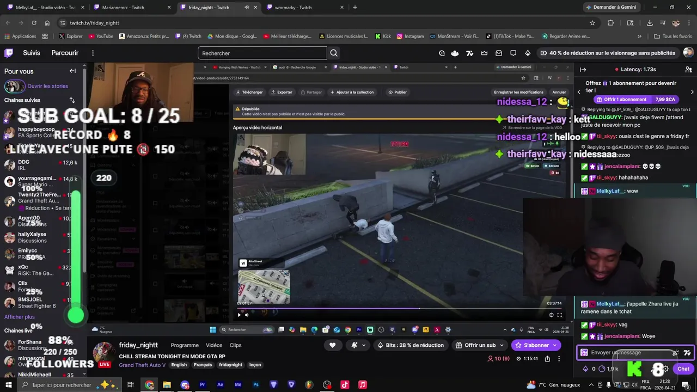697x392 pixels.
Task: Open chat settings gear icon
Action: (x=665, y=369)
